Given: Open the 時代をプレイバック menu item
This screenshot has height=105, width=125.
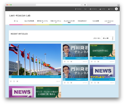Looking at the screenshot, I should point(42,22).
